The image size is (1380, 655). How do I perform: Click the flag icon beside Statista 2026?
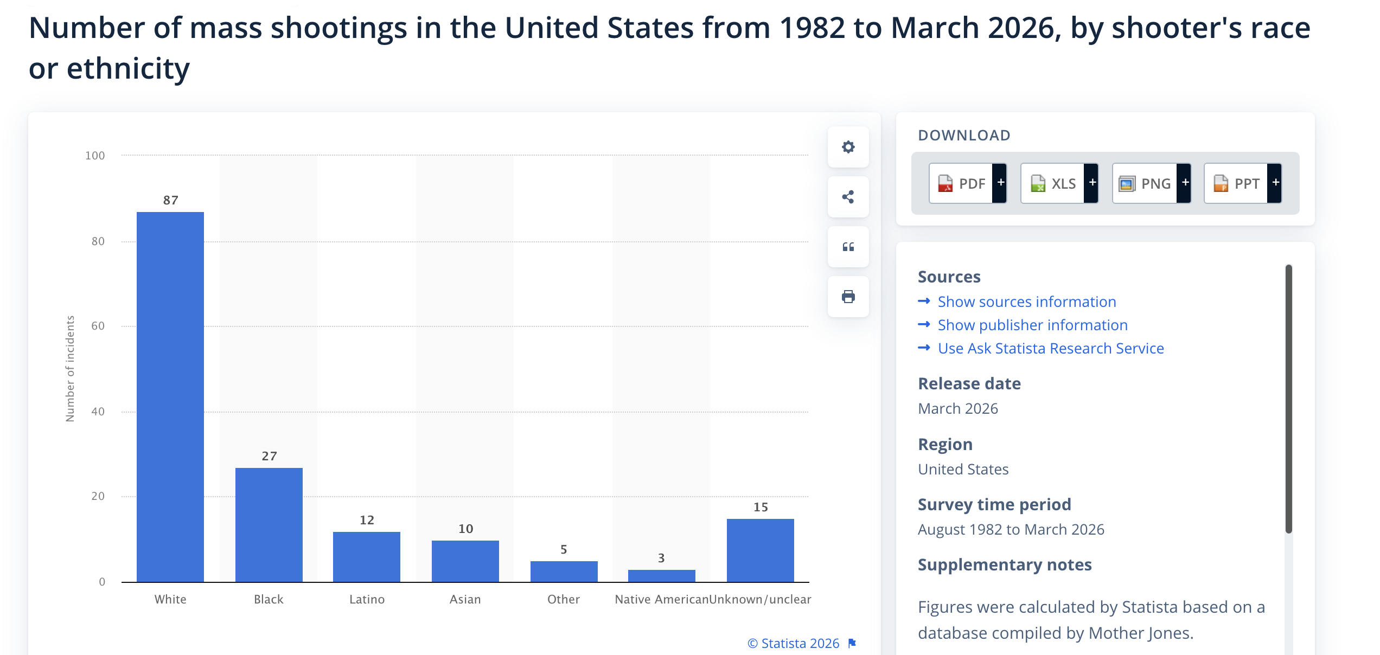coord(852,643)
